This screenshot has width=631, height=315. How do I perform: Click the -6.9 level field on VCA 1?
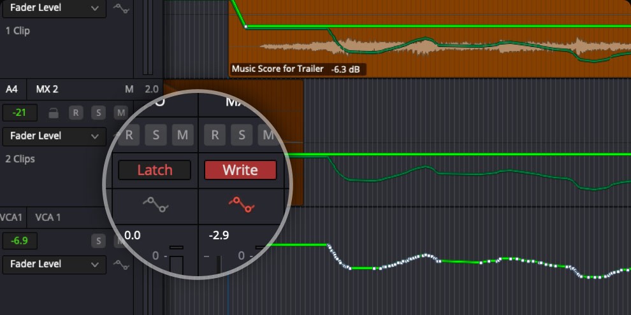pos(20,241)
